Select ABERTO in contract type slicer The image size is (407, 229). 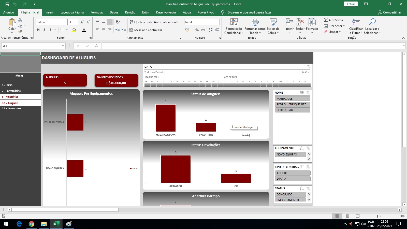(x=293, y=173)
